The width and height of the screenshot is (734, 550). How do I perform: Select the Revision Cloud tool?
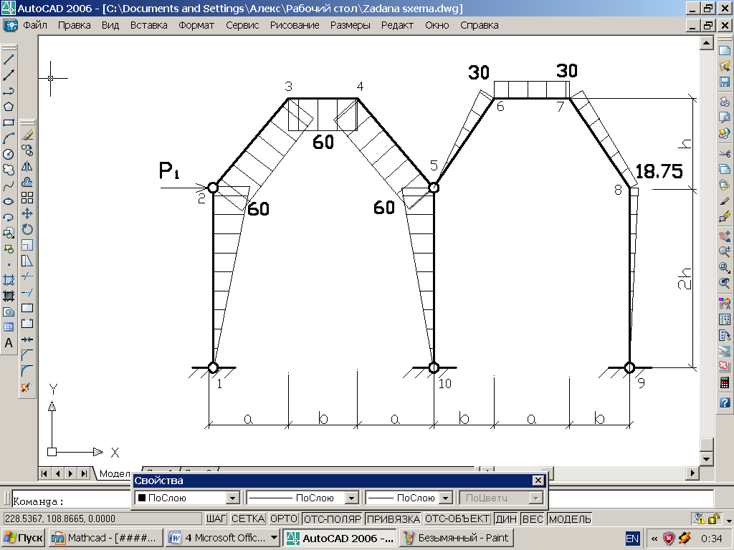pos(9,170)
